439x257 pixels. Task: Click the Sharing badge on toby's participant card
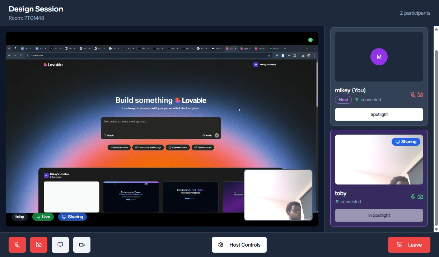click(406, 142)
